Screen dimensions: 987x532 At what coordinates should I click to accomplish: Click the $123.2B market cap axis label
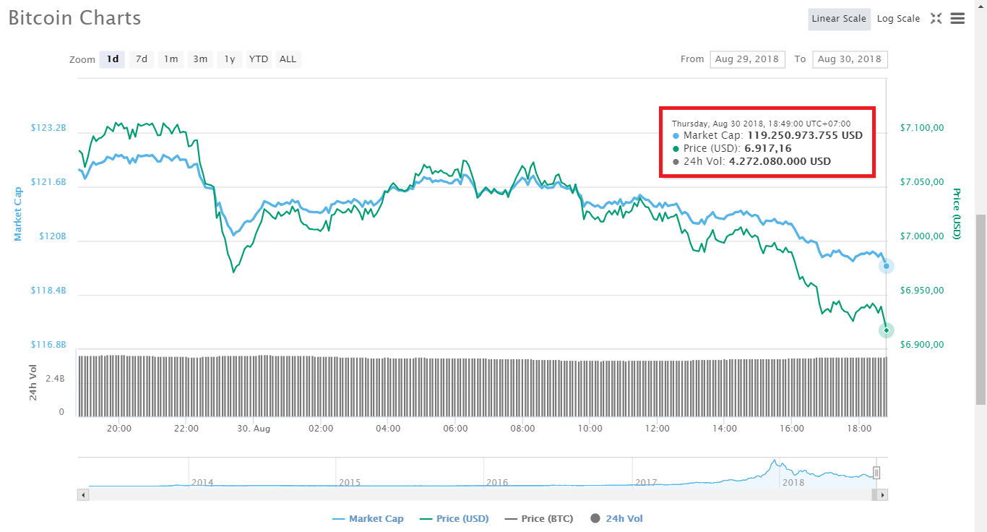[x=48, y=128]
